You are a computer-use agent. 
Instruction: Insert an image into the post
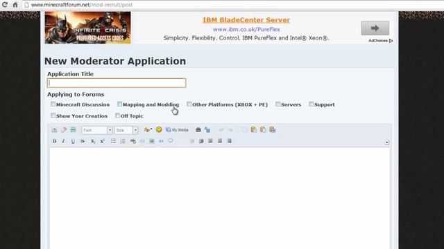coord(152,141)
